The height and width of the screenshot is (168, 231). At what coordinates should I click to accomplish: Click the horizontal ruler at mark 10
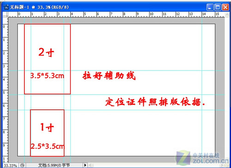(152, 14)
